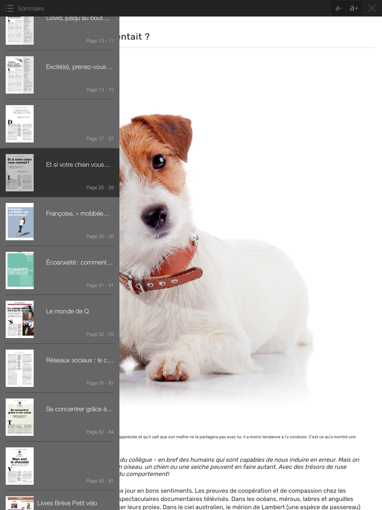The image size is (382, 510).
Task: Select 'Excité(e), prenez-vous…' title
Action: pos(79,67)
